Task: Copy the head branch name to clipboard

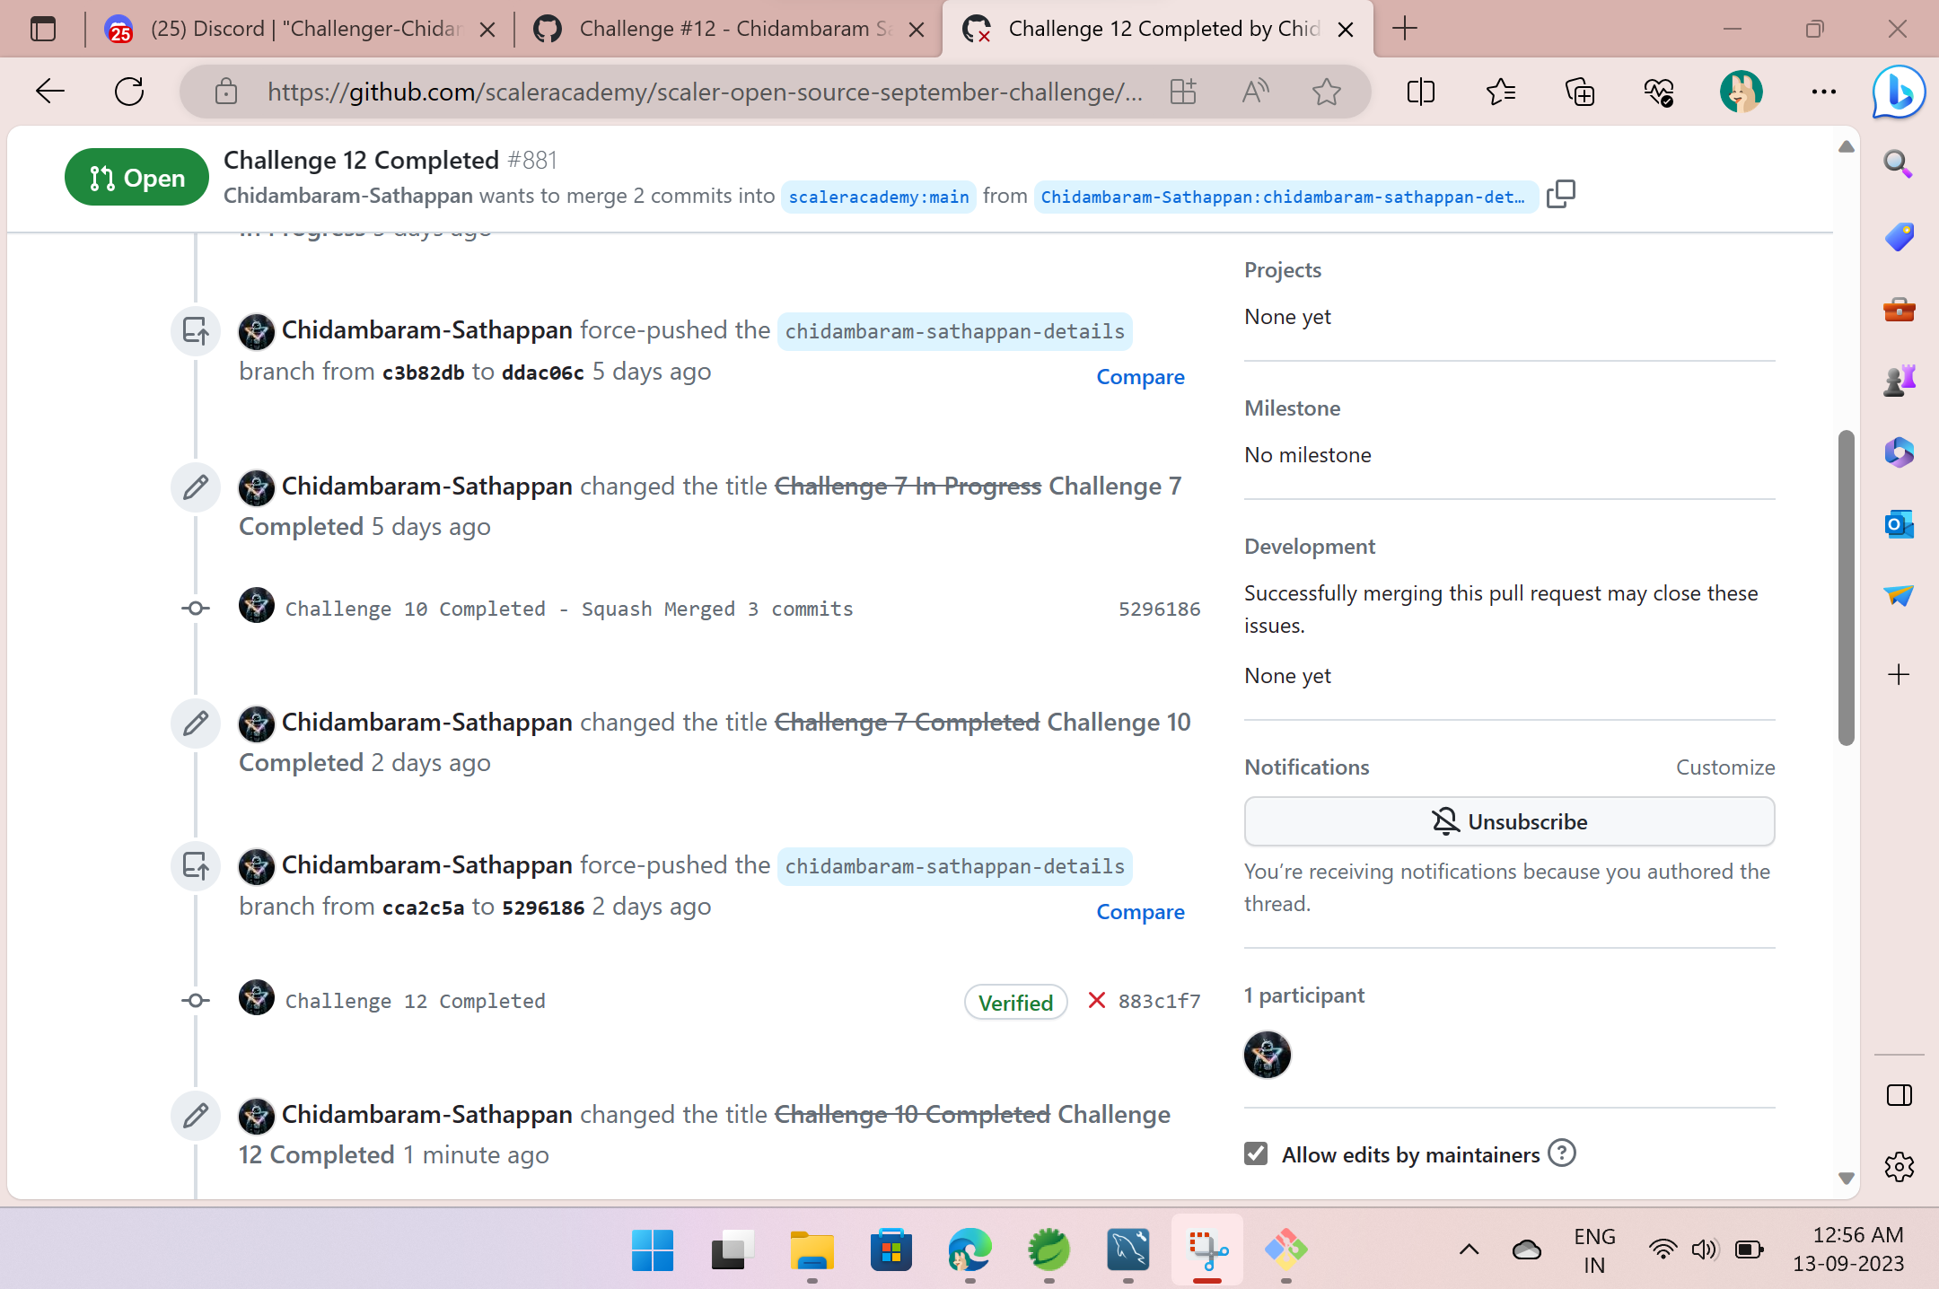Action: [1561, 194]
